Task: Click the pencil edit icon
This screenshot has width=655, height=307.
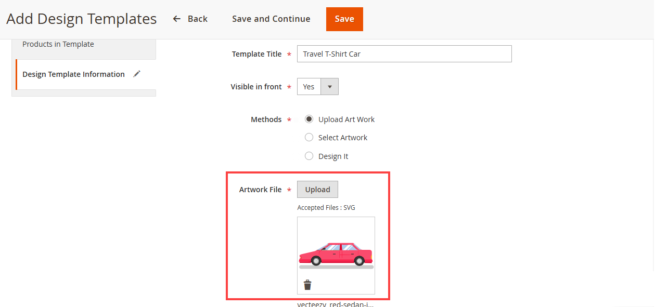Action: 137,74
